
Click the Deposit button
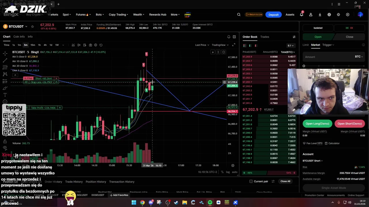tap(273, 15)
